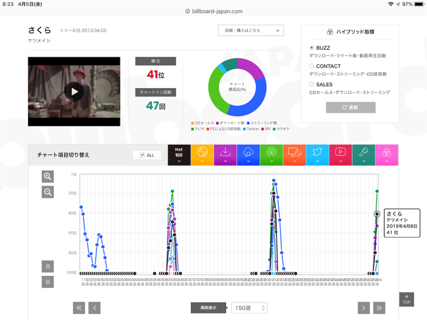Click the dark teal donut chart segment
Image resolution: width=427 pixels, height=320 pixels.
click(230, 64)
